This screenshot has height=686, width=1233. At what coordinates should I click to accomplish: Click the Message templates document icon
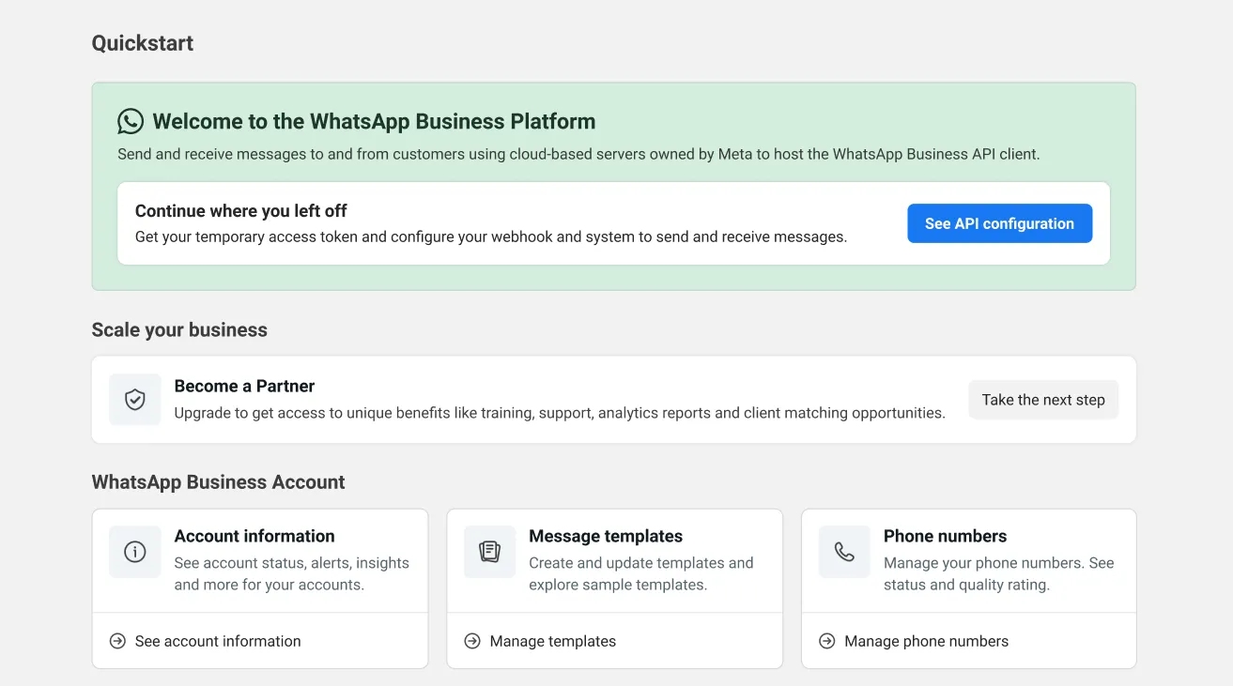click(x=490, y=552)
